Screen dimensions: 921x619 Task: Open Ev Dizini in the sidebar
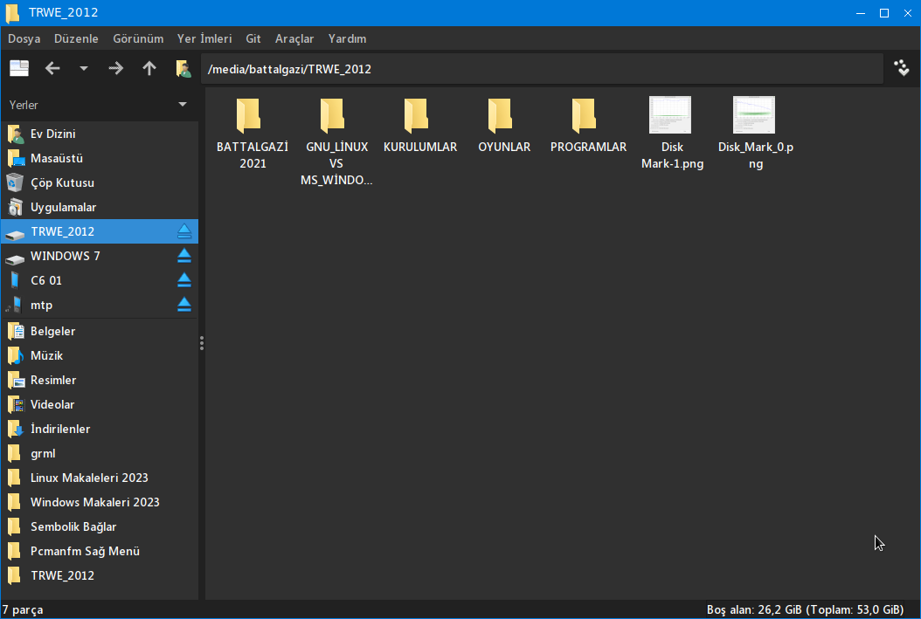click(100, 134)
